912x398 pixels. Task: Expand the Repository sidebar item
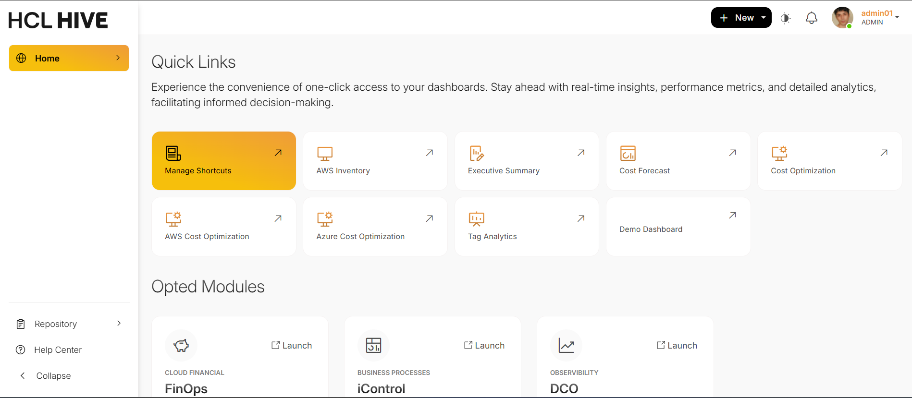[x=69, y=324]
